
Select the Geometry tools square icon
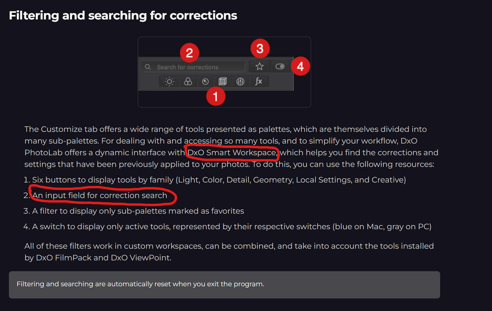[x=222, y=82]
